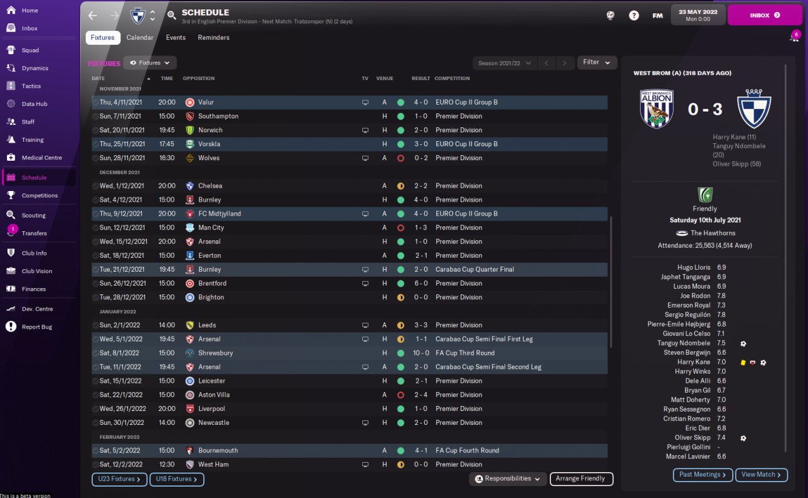Viewport: 808px width, 498px height.
Task: Go to the Staff screen
Action: coord(28,122)
